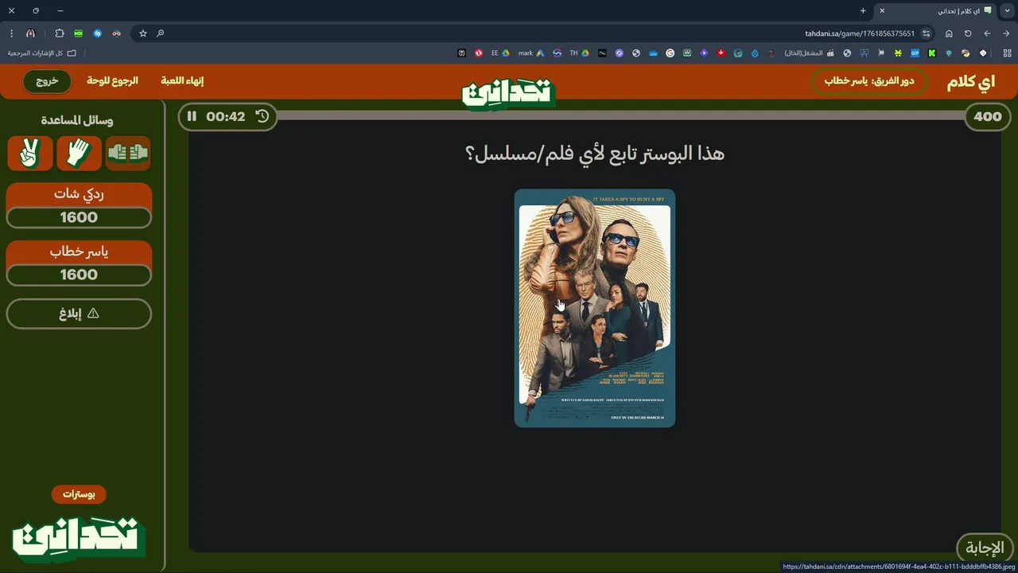The height and width of the screenshot is (573, 1018).
Task: Click the خروج exit button
Action: [47, 81]
